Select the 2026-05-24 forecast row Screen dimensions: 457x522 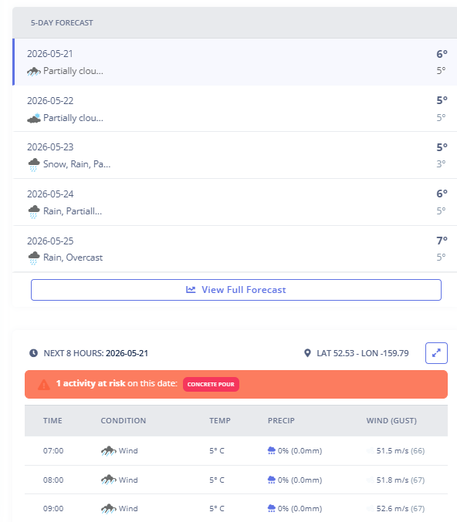(235, 202)
